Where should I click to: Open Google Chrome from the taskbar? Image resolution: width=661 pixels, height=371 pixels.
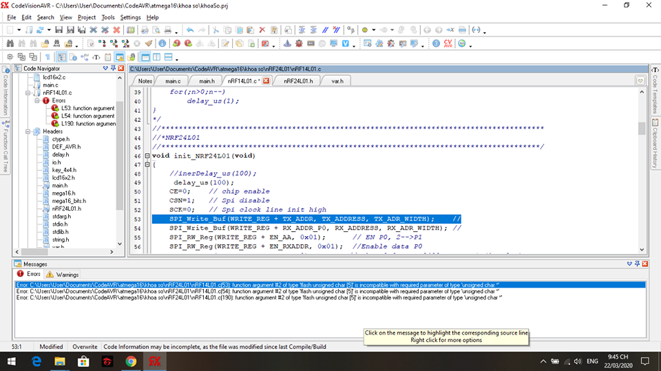pyautogui.click(x=131, y=361)
